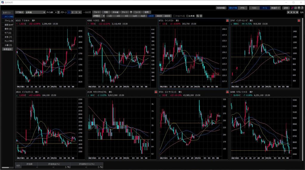Click the magnifier zoom icon beside 出来高 checkbox
The image size is (305, 170).
pyautogui.click(x=197, y=16)
